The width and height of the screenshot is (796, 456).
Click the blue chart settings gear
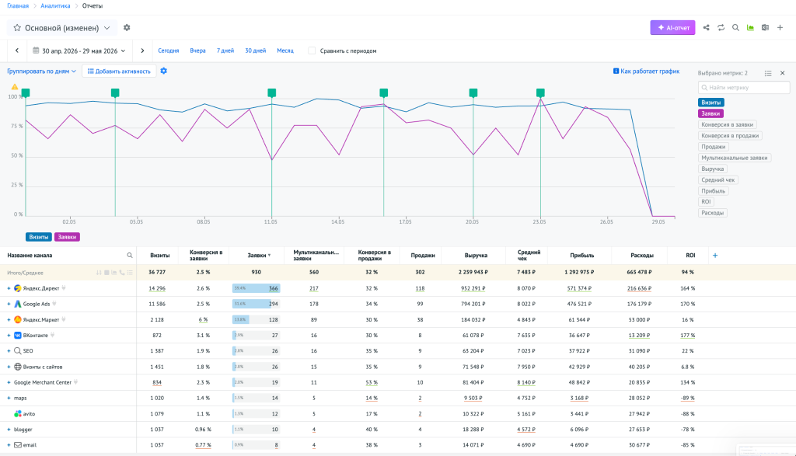(x=163, y=71)
